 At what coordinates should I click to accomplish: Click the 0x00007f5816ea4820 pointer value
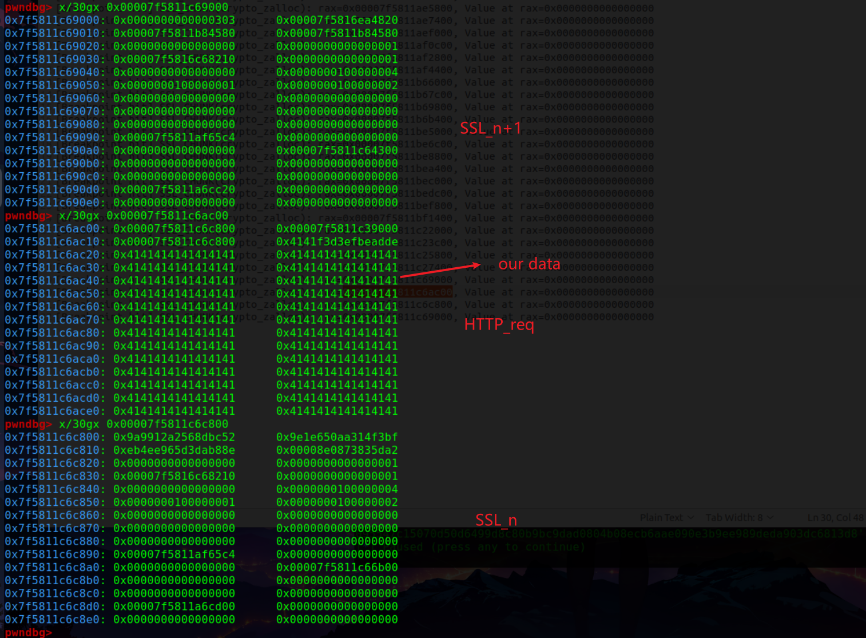coord(336,20)
